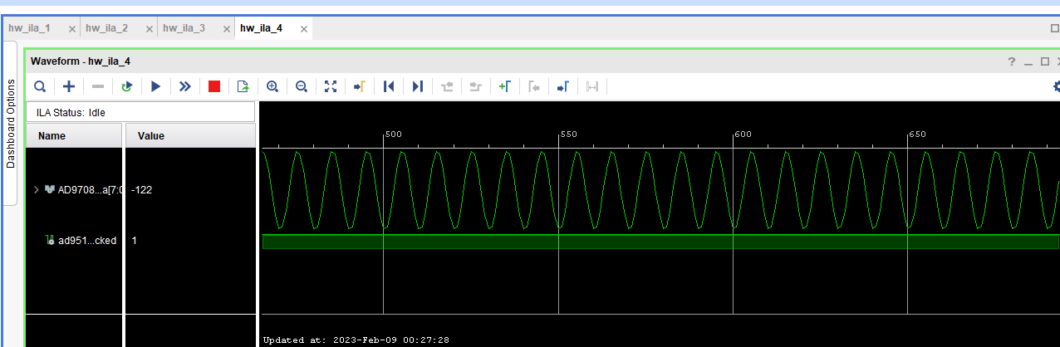Click the Previous marker icon
The image size is (1060, 347).
534,86
